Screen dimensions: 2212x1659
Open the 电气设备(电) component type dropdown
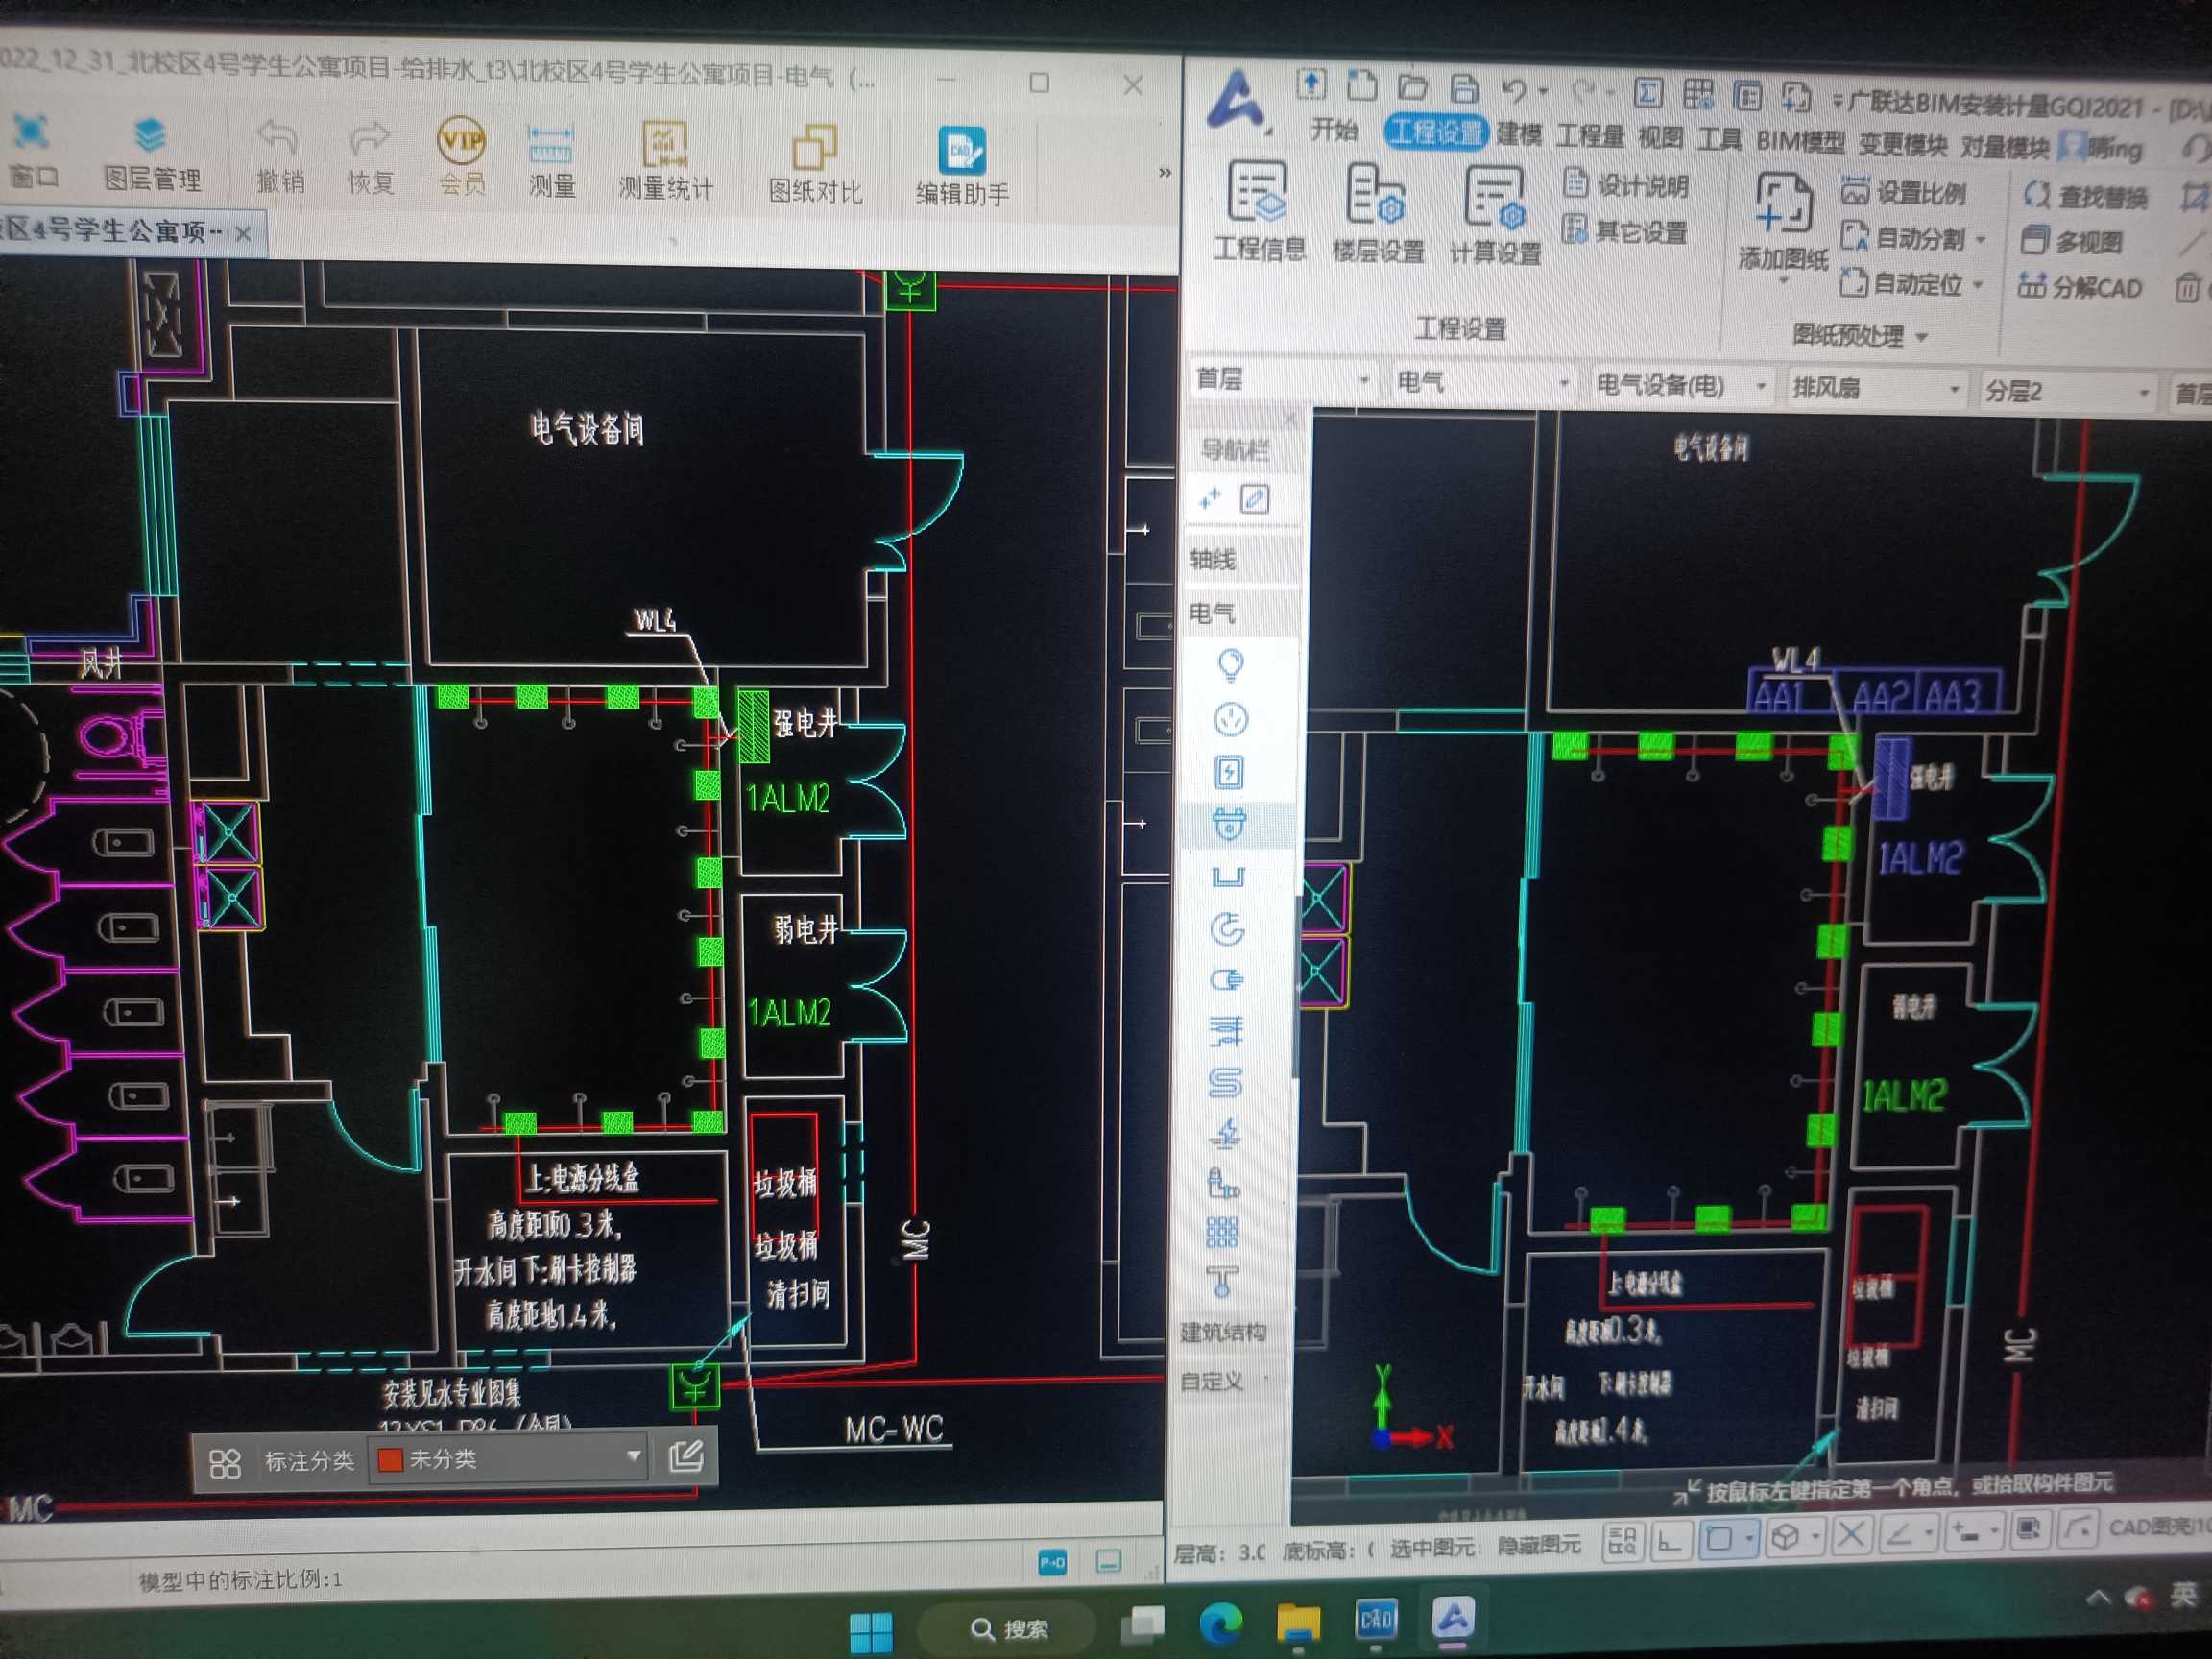click(x=1680, y=385)
